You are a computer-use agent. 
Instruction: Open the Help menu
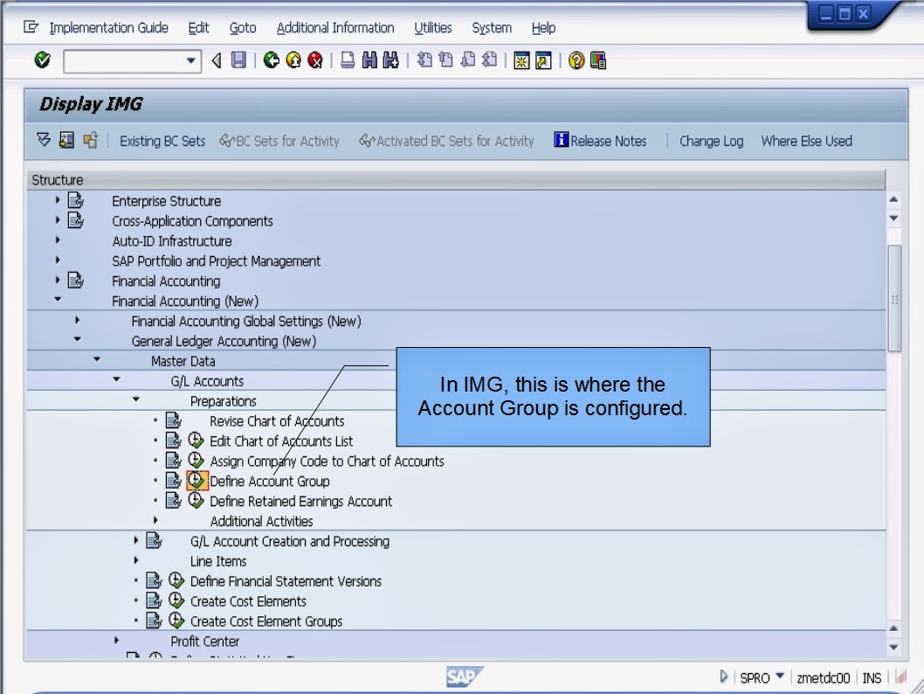tap(543, 28)
